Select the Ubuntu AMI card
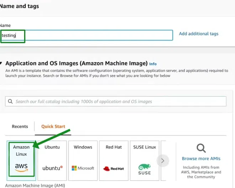Image resolution: width=235 pixels, height=188 pixels. 52,161
